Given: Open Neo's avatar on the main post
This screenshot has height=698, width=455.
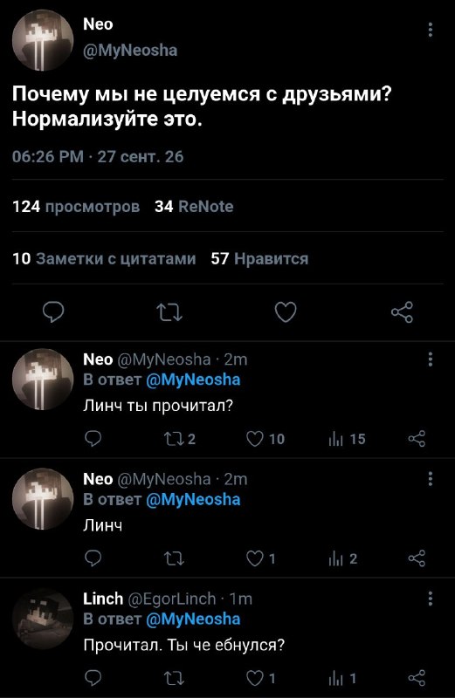Looking at the screenshot, I should point(42,40).
